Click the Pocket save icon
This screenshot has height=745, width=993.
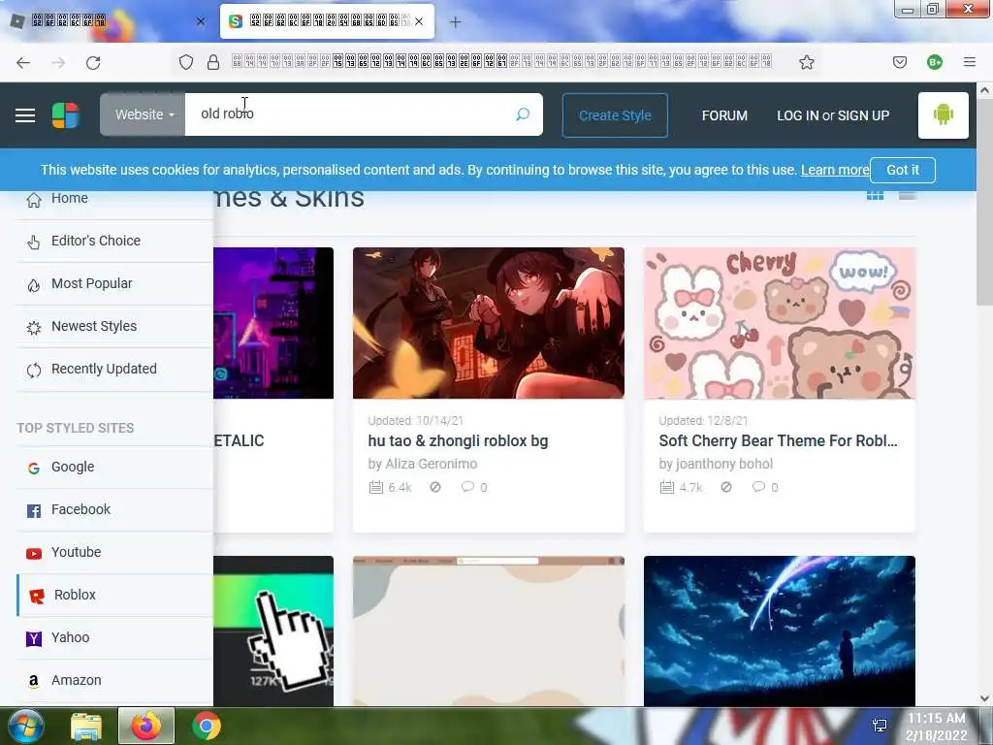899,62
